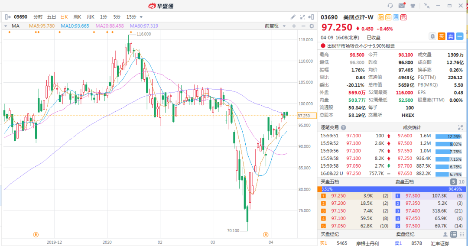Toggle MA20:88.458 line label
468x246 pixels.
tap(110, 26)
